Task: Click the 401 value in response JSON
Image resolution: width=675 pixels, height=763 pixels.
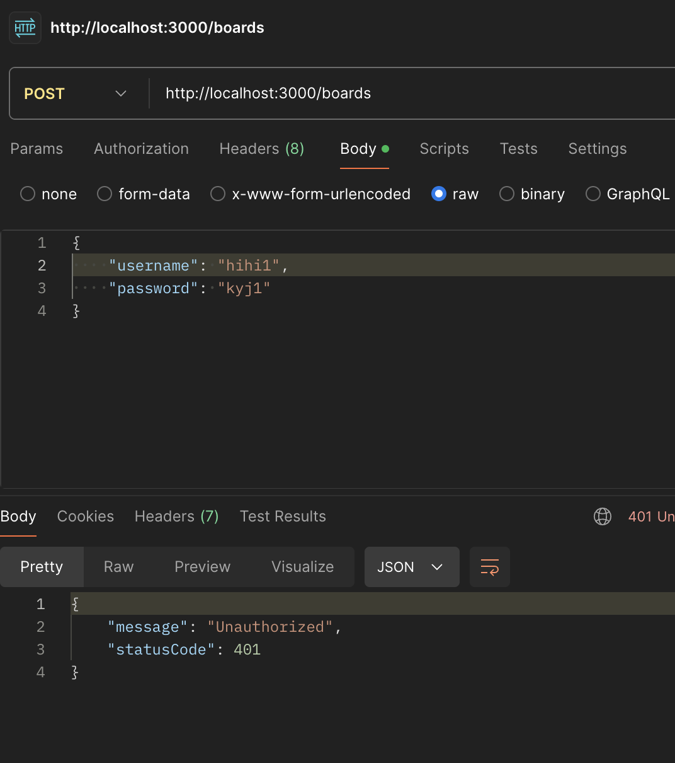Action: point(247,649)
